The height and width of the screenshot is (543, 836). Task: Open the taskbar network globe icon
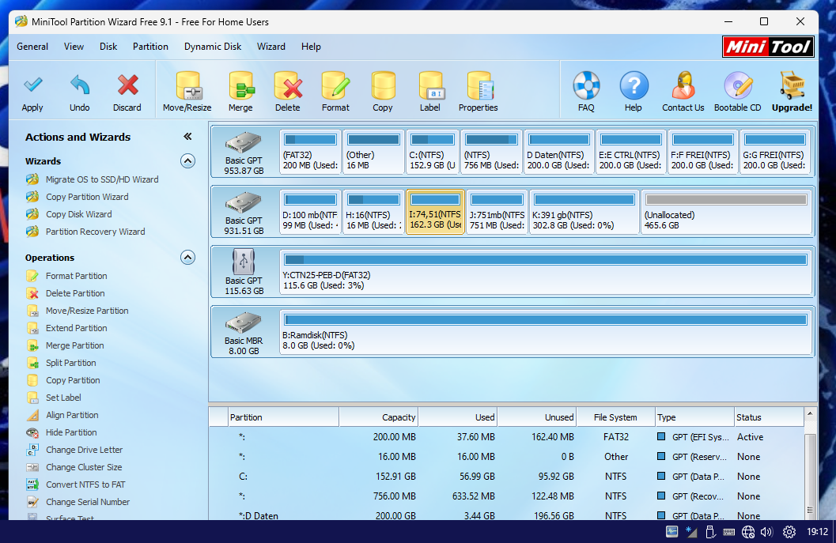(x=748, y=532)
